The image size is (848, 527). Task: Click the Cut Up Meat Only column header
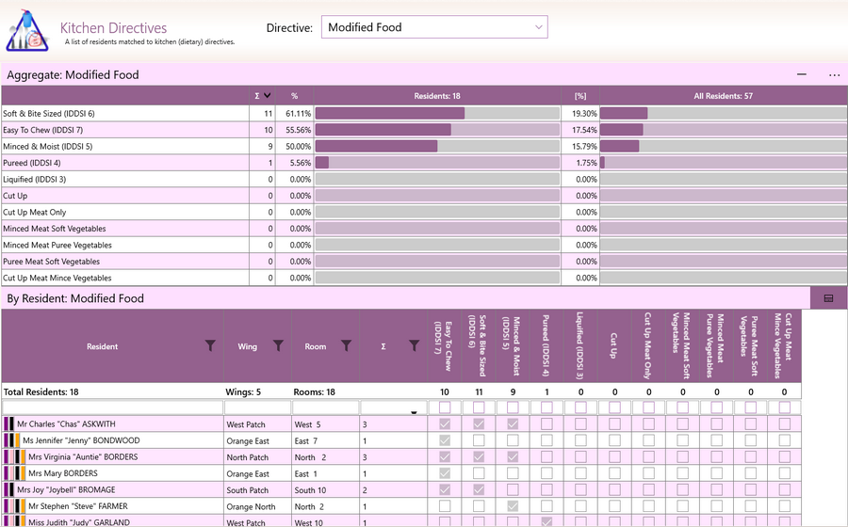[648, 346]
